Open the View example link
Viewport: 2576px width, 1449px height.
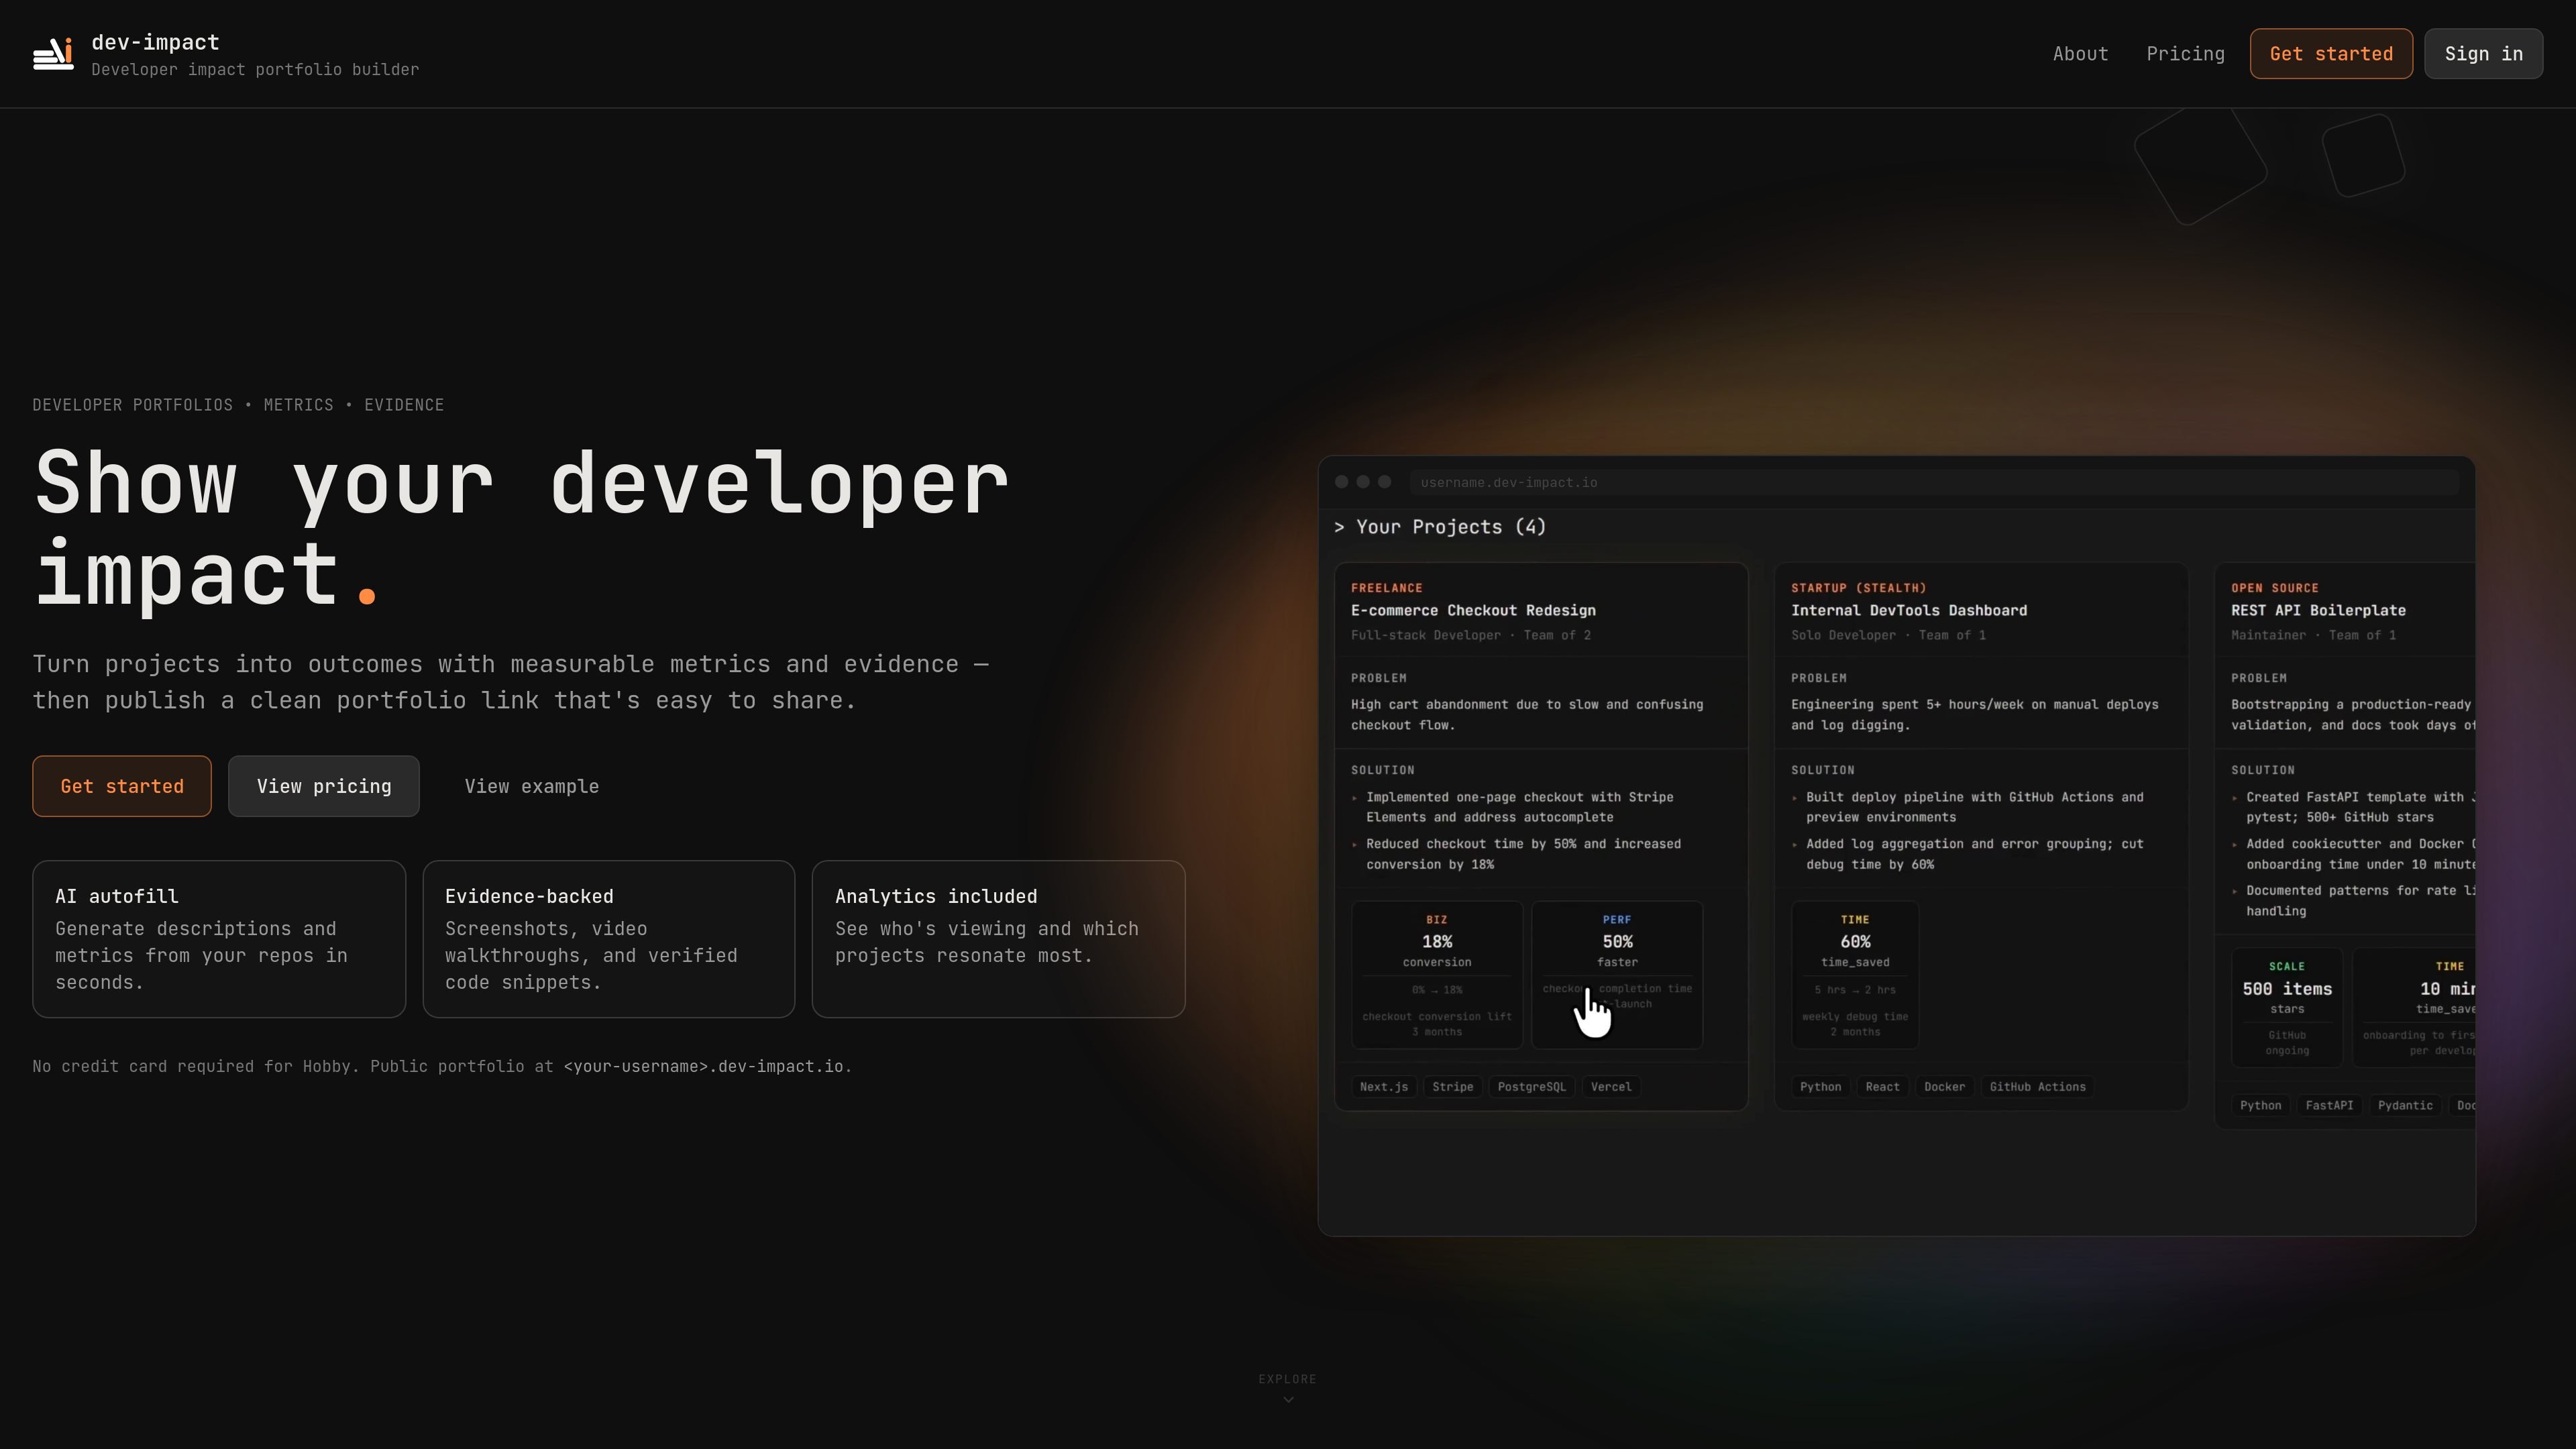pos(531,786)
